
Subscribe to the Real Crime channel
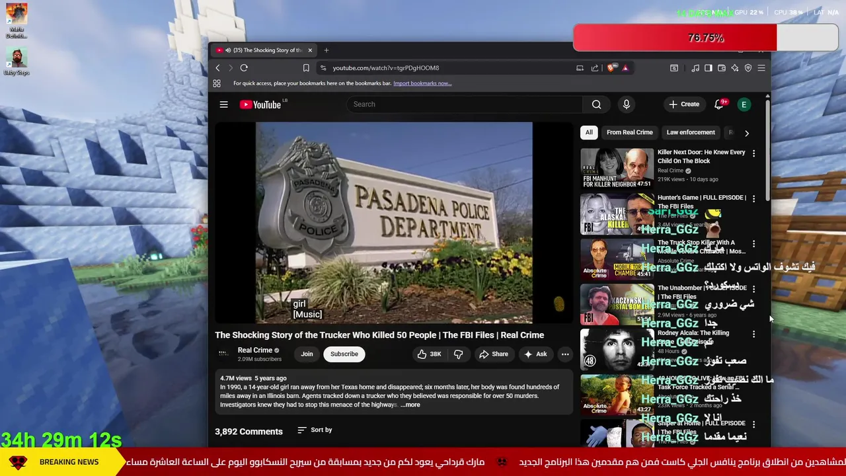pos(344,354)
